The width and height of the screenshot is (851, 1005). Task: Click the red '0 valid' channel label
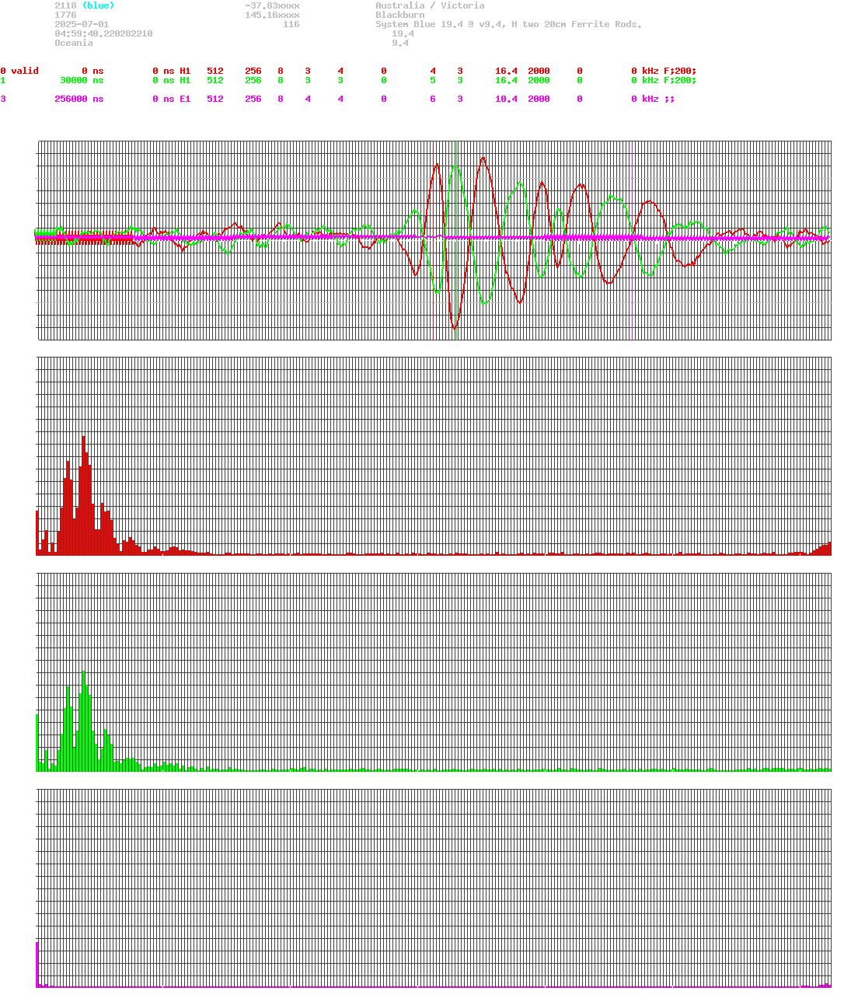19,71
